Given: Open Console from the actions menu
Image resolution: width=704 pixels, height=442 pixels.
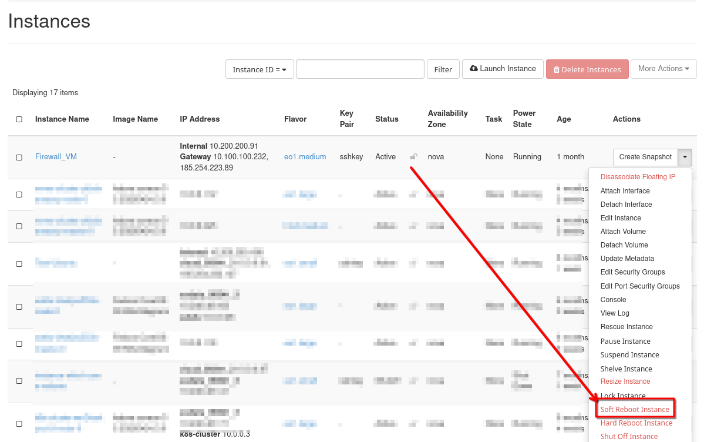Looking at the screenshot, I should (613, 300).
